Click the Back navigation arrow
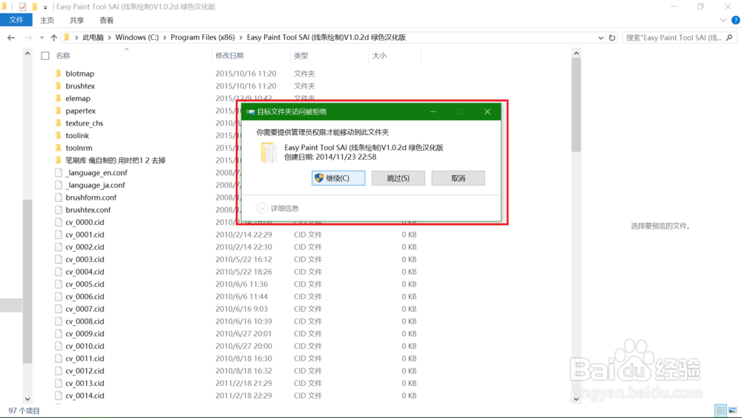The height and width of the screenshot is (418, 742). (x=11, y=37)
